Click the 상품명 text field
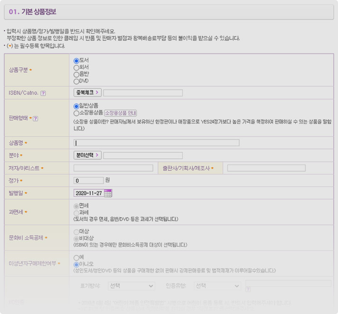The width and height of the screenshot is (338, 314). pyautogui.click(x=157, y=143)
